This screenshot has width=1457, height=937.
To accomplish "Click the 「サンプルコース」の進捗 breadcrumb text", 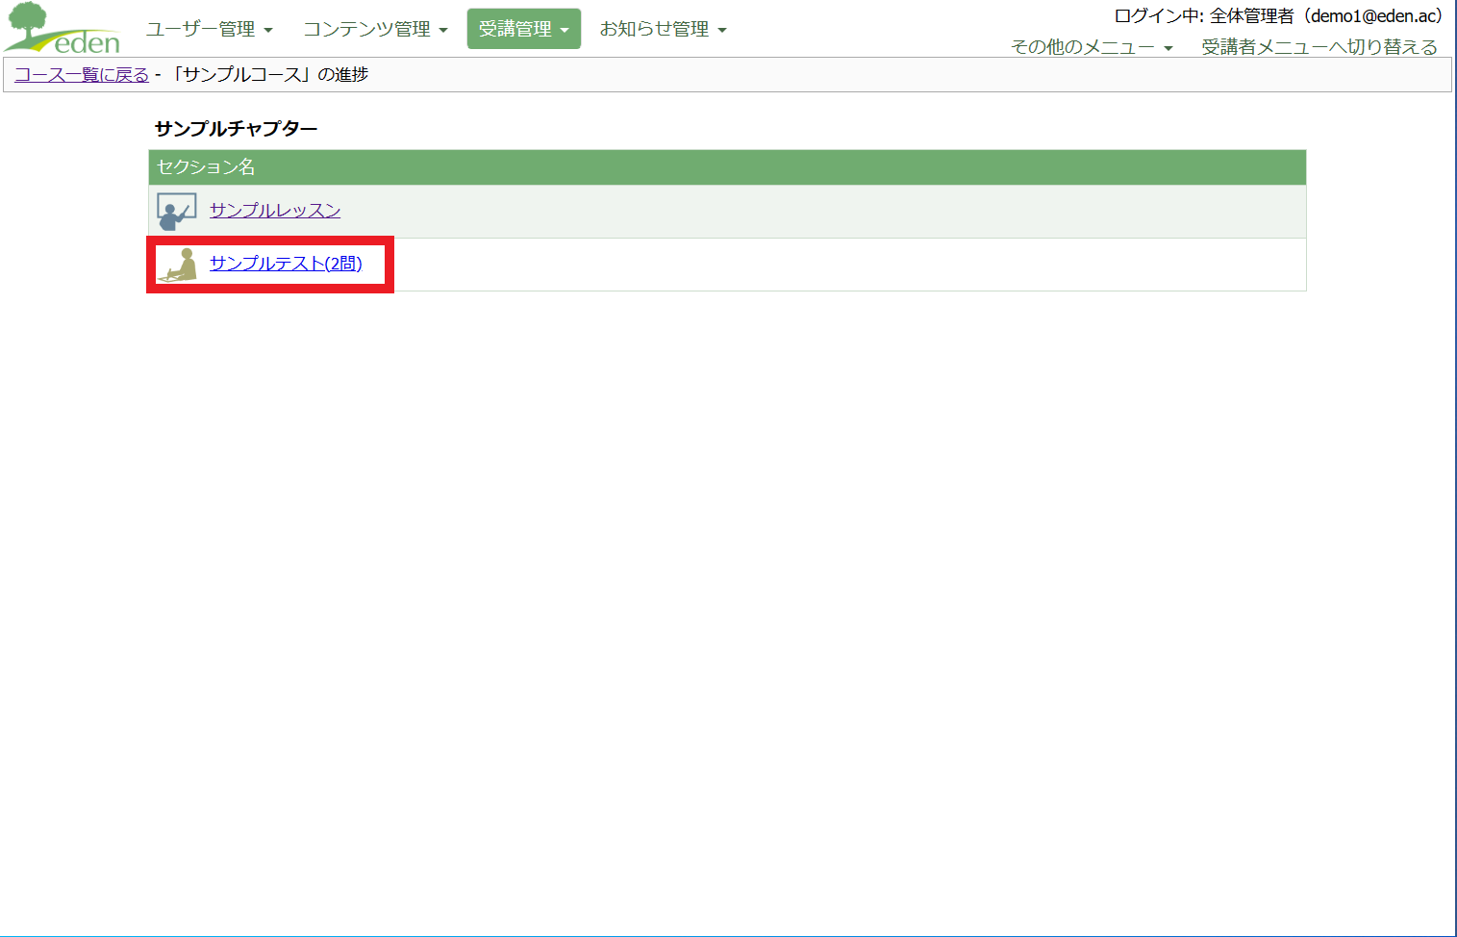I will tap(266, 74).
